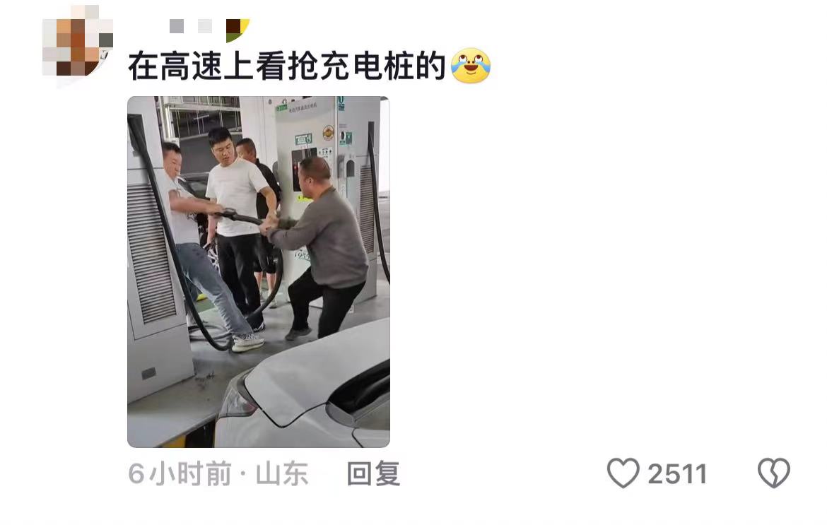Click the white sneakers in the photo
827x525 pixels.
247,343
